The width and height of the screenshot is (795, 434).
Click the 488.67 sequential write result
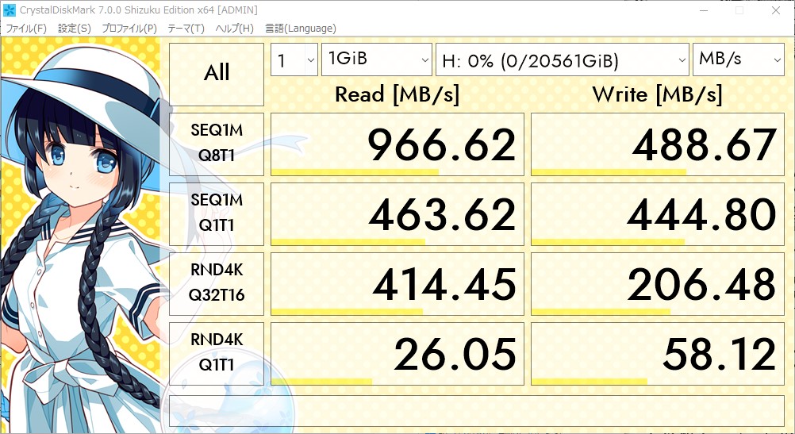pyautogui.click(x=658, y=144)
